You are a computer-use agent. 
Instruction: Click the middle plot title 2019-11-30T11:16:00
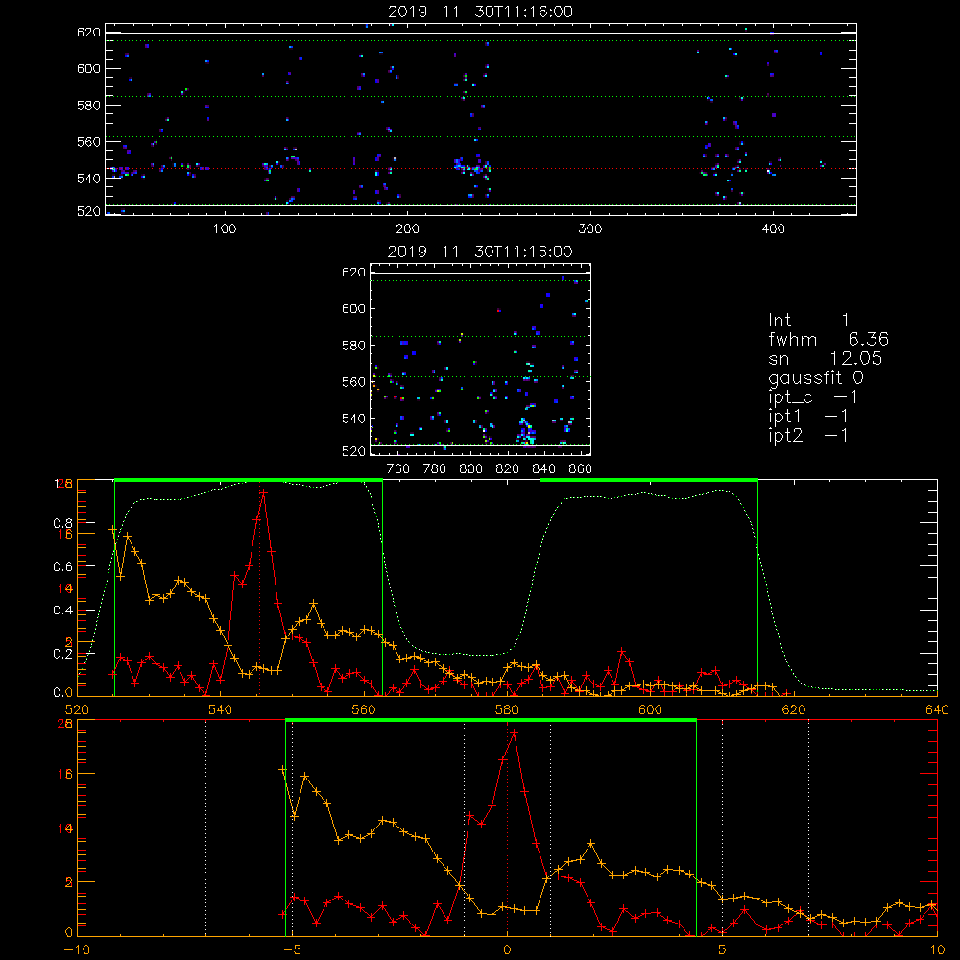[x=481, y=252]
